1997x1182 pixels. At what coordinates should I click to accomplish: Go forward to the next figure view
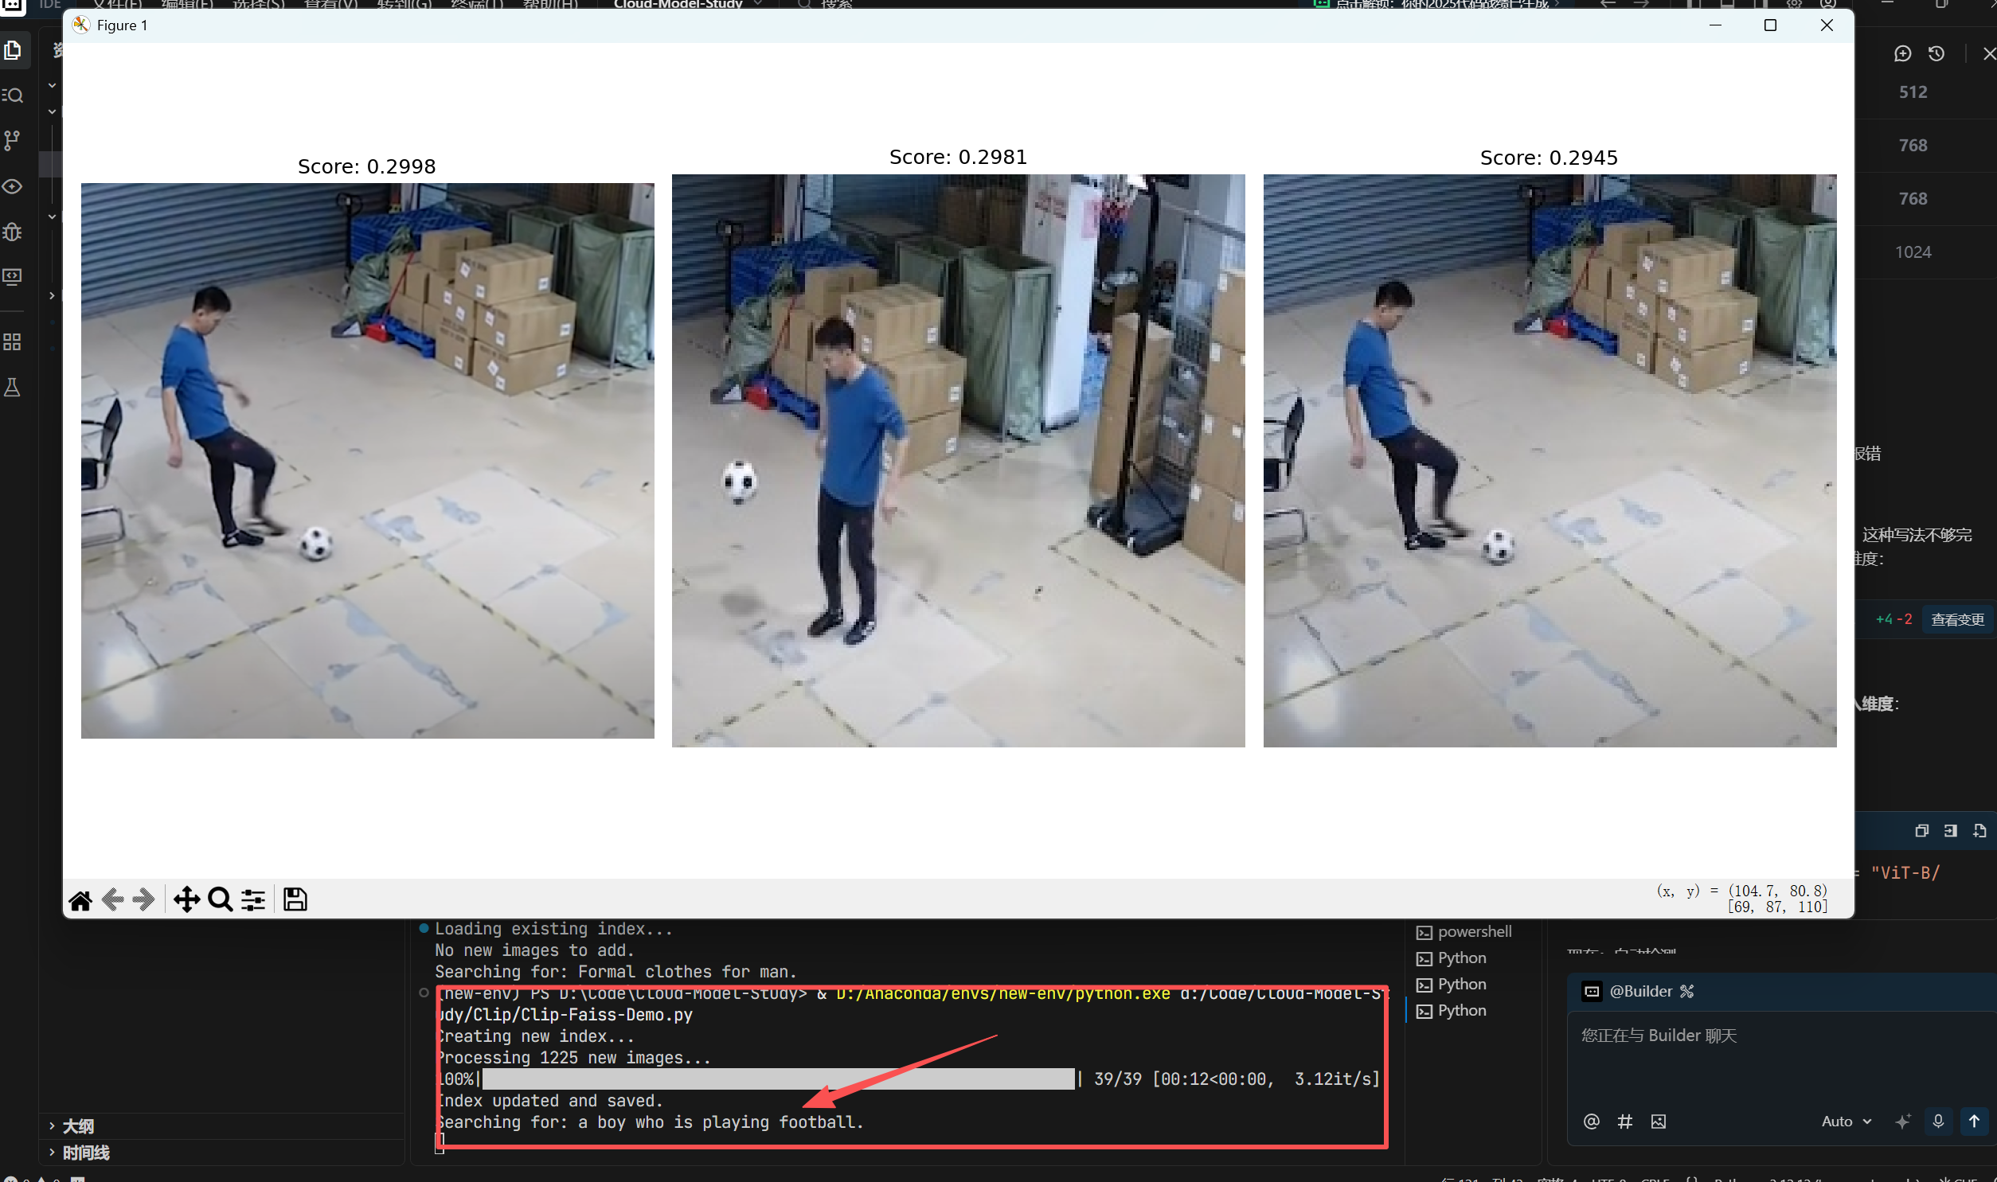pos(143,900)
